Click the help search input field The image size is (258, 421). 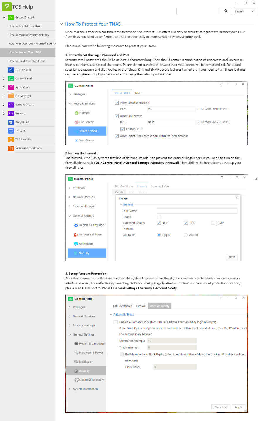[x=198, y=11]
